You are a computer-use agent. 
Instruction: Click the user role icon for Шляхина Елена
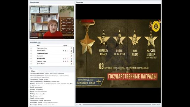coord(71,51)
